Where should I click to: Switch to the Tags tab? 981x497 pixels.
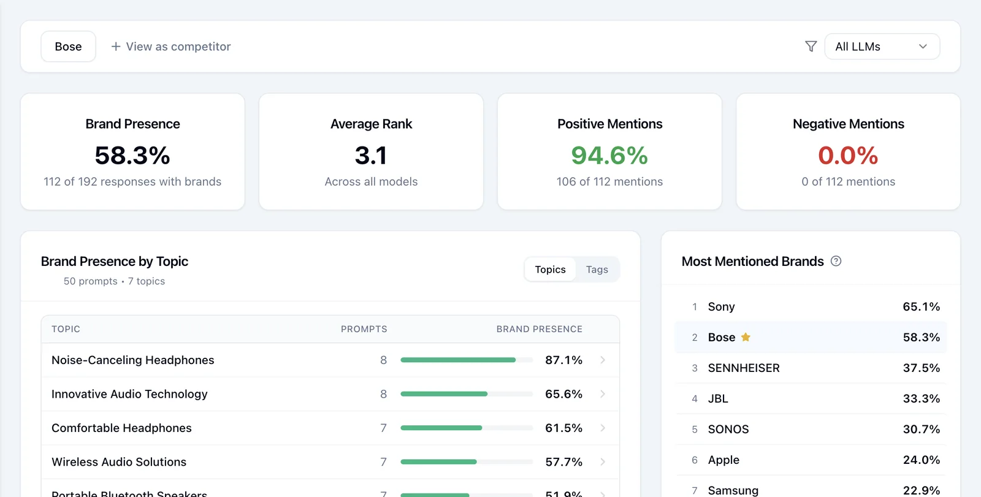[597, 270]
